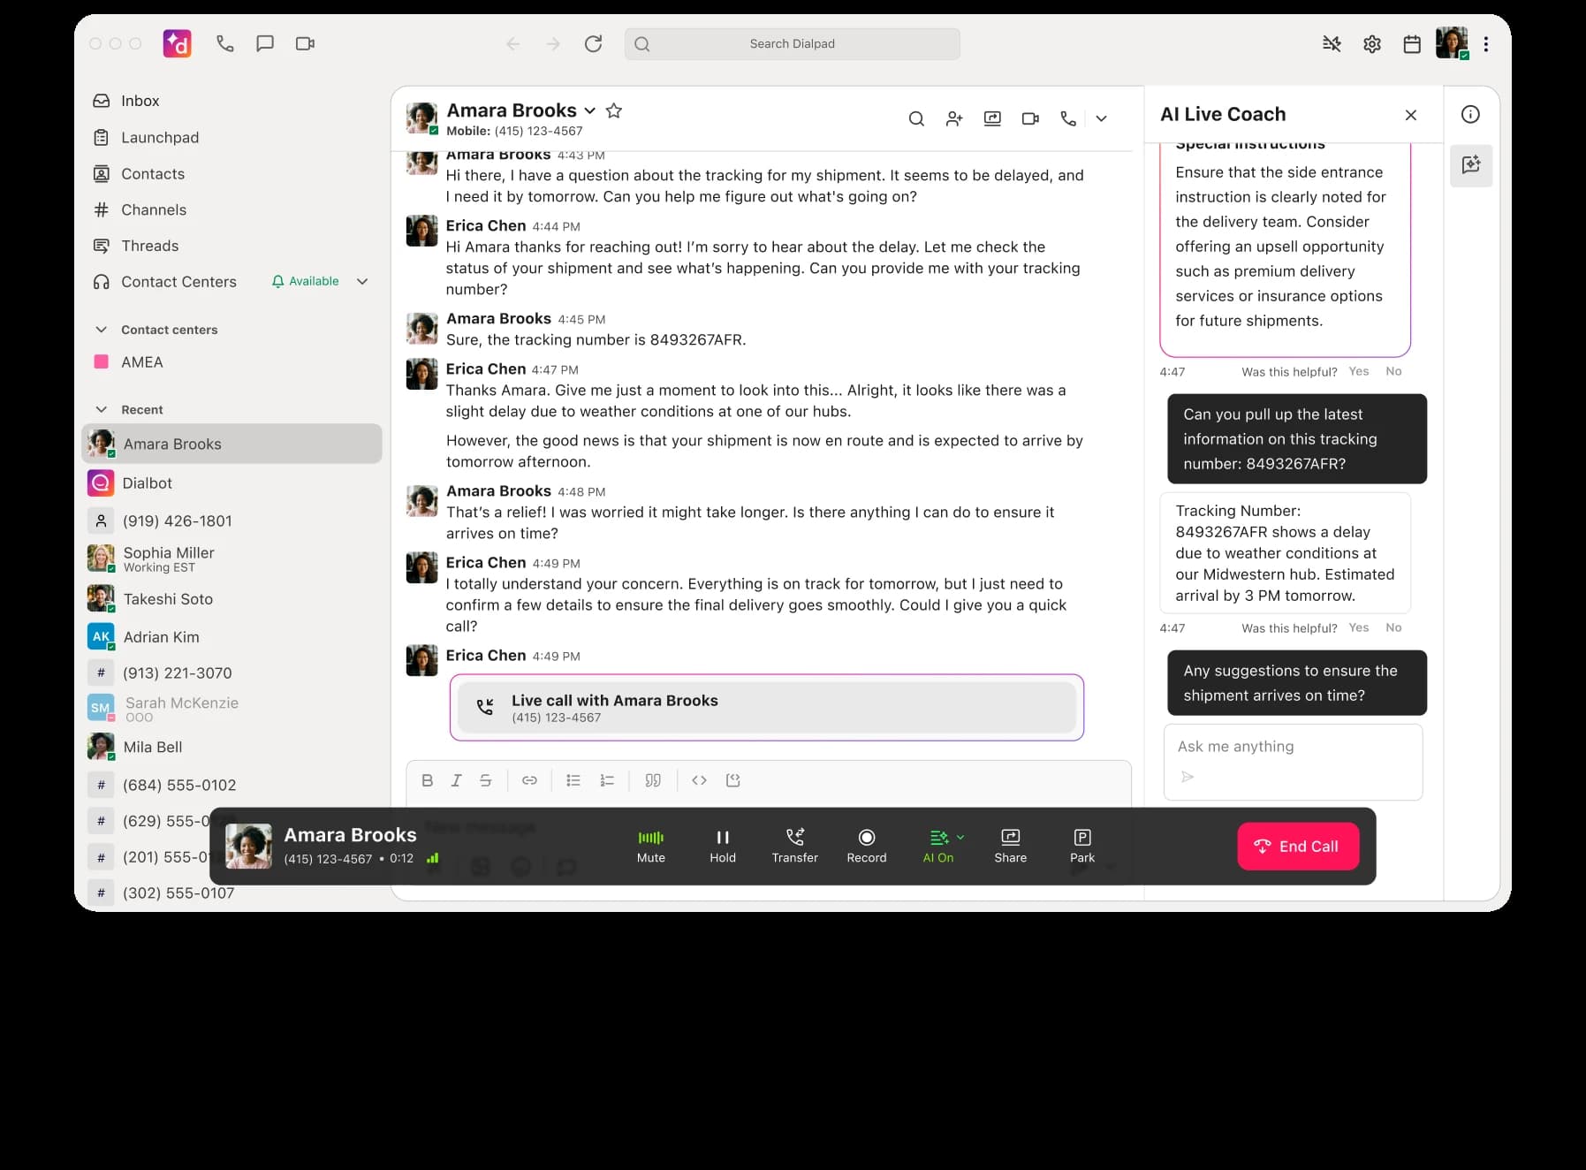Call Amara Brooks using header phone icon
Screen dimensions: 1586x1170
coord(1068,118)
